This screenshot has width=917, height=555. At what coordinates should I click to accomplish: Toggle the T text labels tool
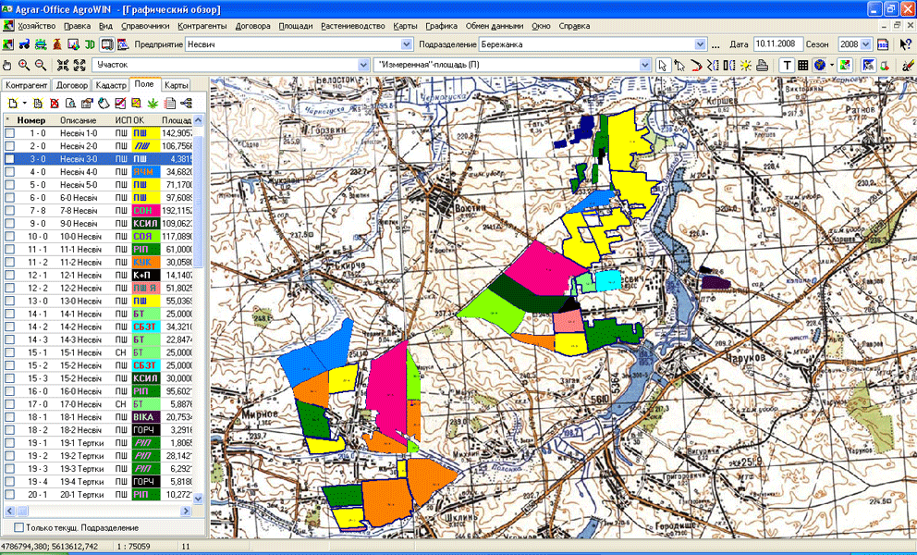pyautogui.click(x=787, y=65)
